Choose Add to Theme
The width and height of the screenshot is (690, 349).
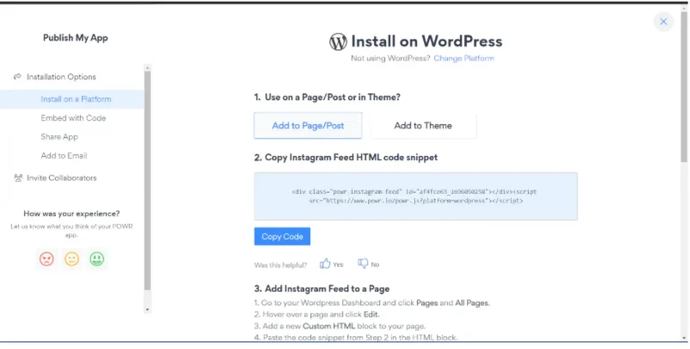click(x=423, y=126)
